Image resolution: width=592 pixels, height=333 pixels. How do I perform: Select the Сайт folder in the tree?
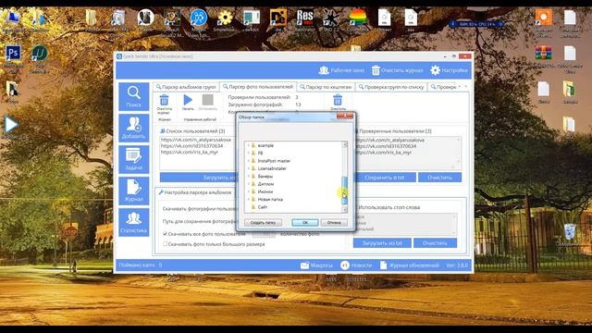(263, 207)
